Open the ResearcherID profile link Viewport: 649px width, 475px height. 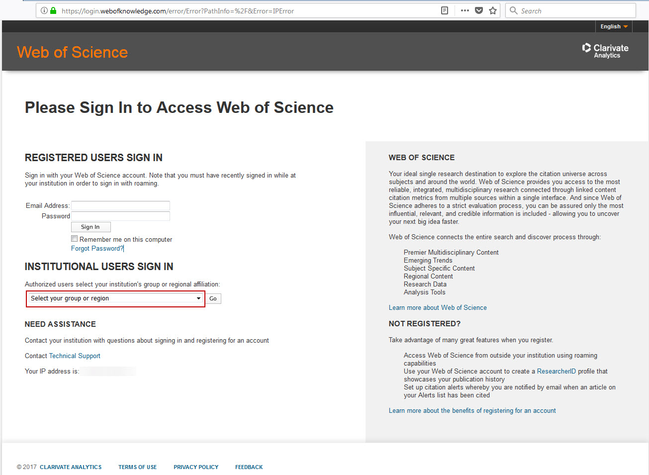click(x=556, y=371)
